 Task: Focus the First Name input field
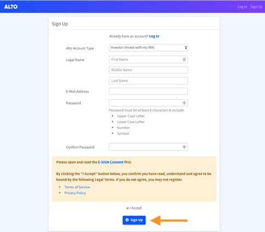click(x=148, y=60)
